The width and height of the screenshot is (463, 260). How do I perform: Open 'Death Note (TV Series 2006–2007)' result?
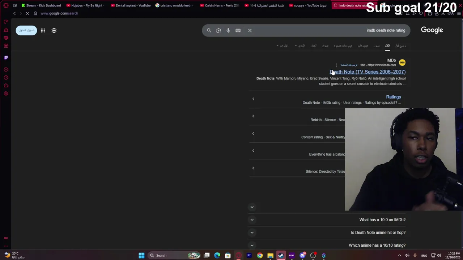point(368,72)
